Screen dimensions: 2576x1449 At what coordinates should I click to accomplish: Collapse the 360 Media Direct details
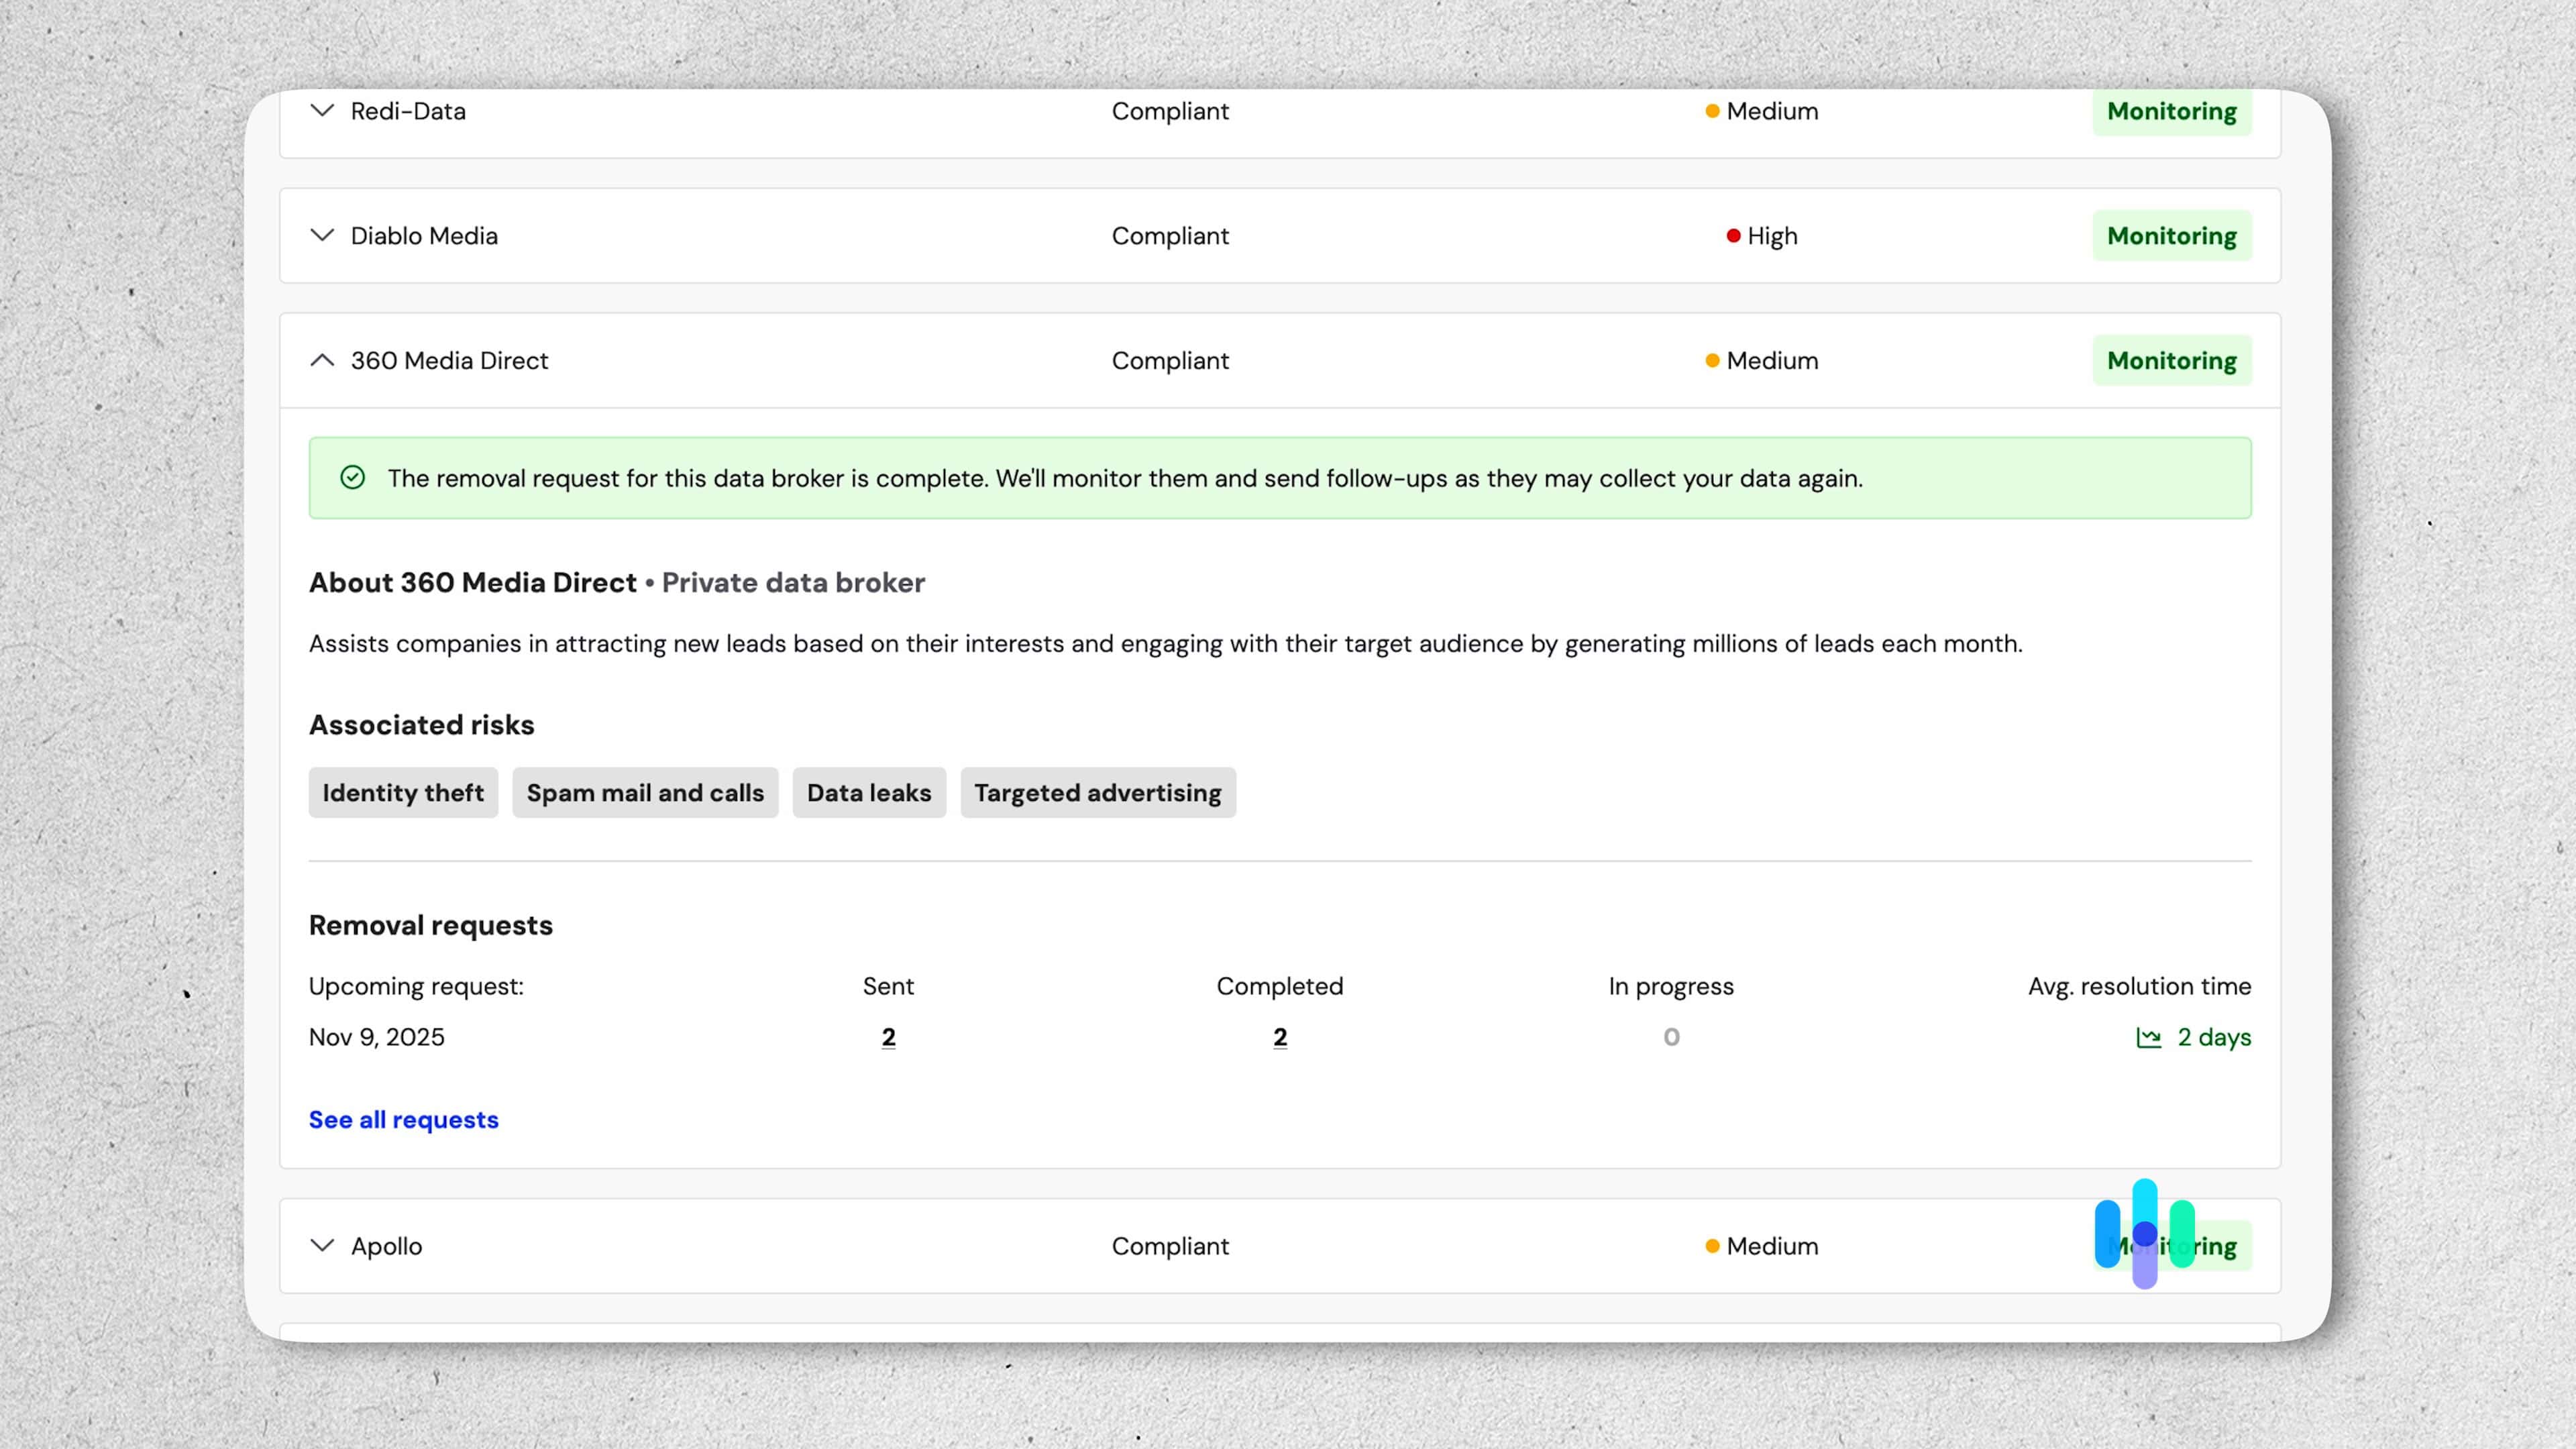point(321,361)
